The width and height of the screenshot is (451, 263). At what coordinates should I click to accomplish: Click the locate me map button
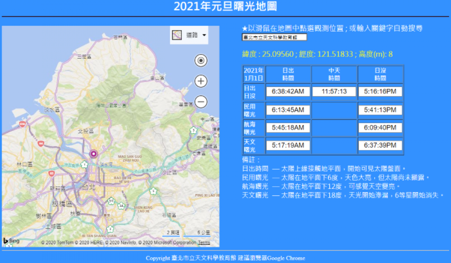point(201,60)
